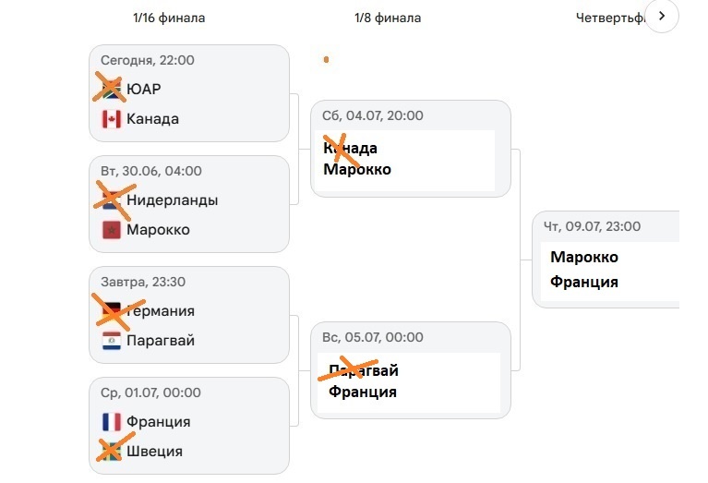
Task: Open the Завтра, 23:30 match card
Action: pos(189,315)
